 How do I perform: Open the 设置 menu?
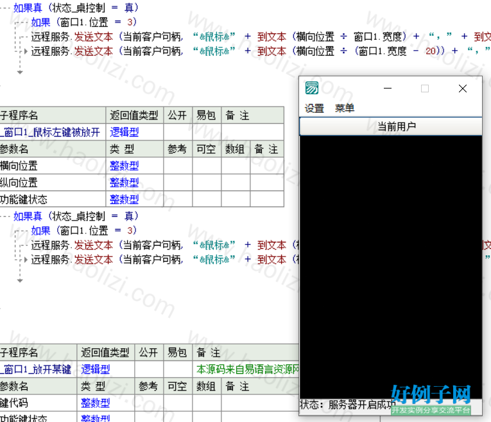314,108
